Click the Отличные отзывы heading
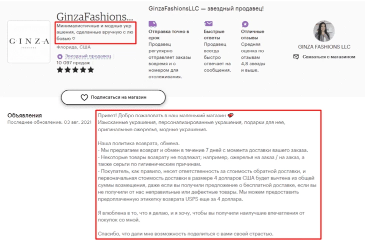Viewport: 365px width, 240px height. pos(252,34)
